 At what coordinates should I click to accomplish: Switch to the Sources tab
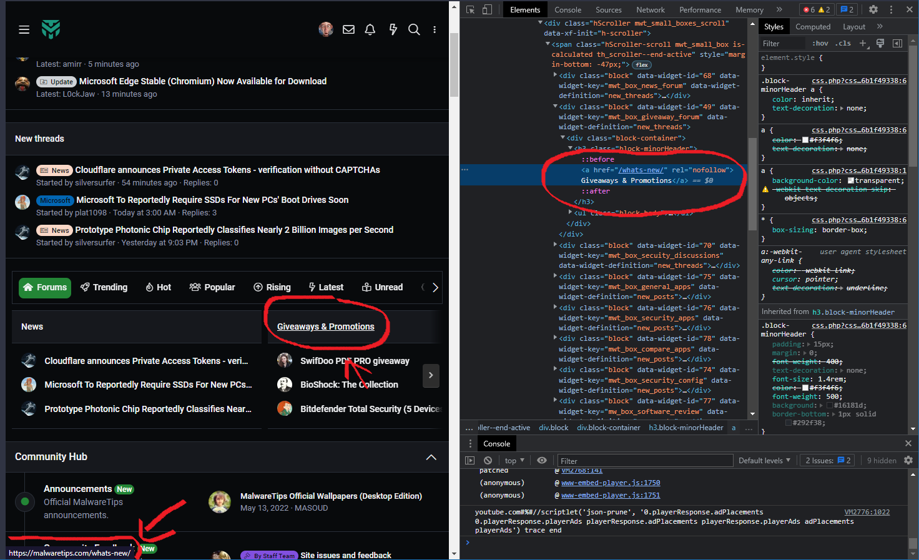(609, 9)
